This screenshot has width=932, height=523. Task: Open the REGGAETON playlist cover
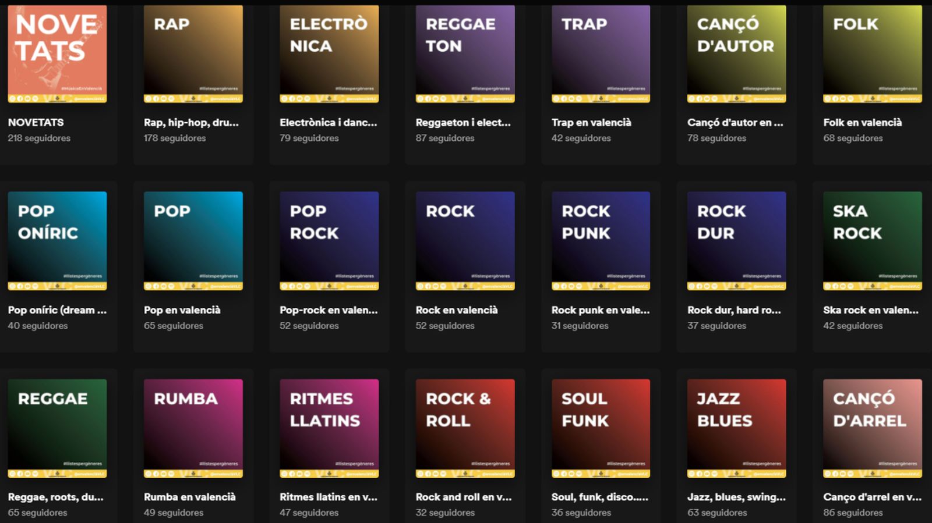click(464, 54)
